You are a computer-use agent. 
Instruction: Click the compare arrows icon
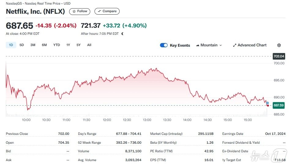[99, 11]
